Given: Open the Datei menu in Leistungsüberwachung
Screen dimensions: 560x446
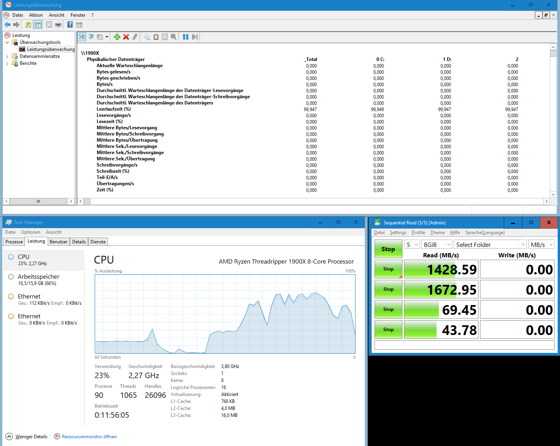Looking at the screenshot, I should (x=17, y=15).
